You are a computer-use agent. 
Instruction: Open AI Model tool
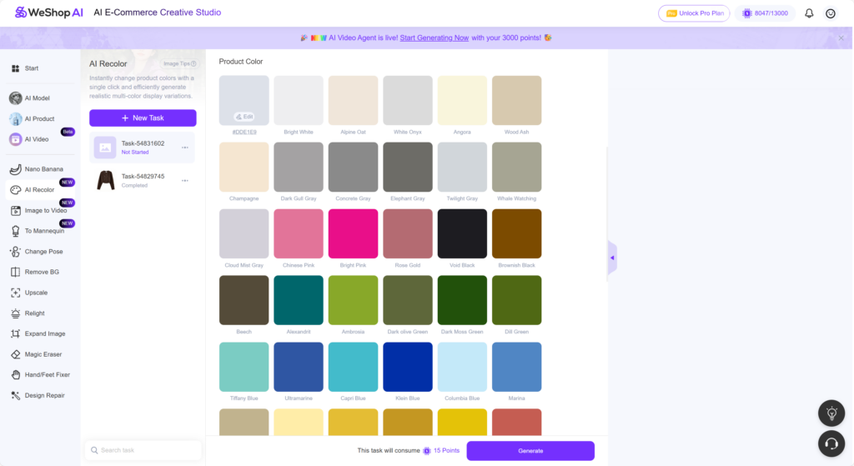click(x=30, y=98)
